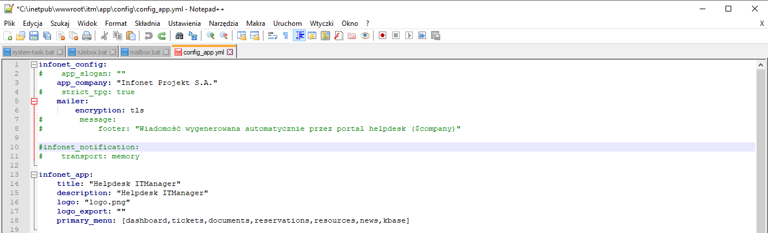
Task: Click the Stop Recording square icon
Action: click(396, 36)
